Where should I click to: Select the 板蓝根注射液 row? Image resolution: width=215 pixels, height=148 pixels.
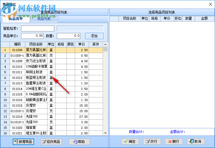pos(52,78)
